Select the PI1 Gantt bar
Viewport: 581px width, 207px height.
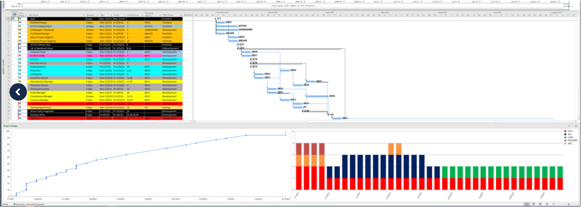tap(298, 107)
